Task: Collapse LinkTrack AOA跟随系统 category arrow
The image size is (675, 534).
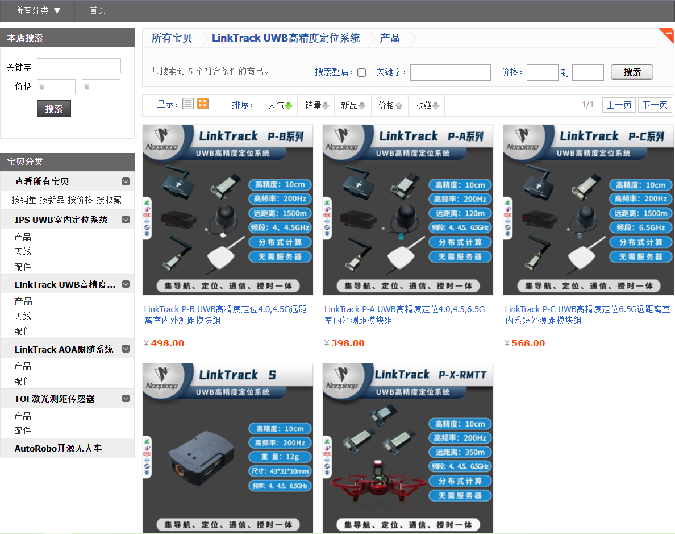Action: [126, 349]
